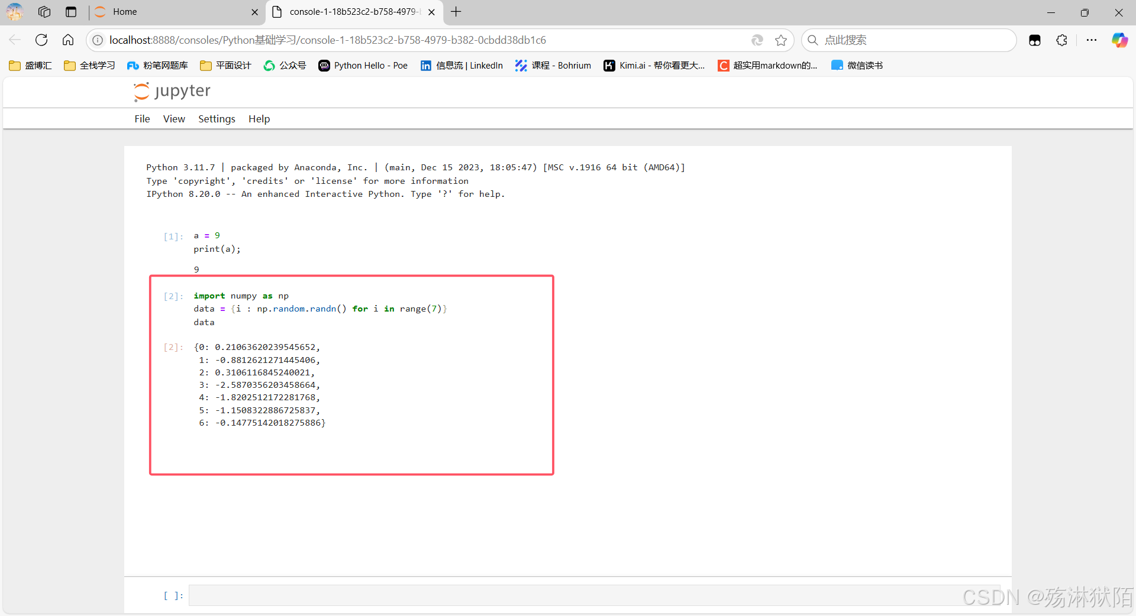Open the black sidebar extension icon
The width and height of the screenshot is (1136, 616).
(1035, 40)
